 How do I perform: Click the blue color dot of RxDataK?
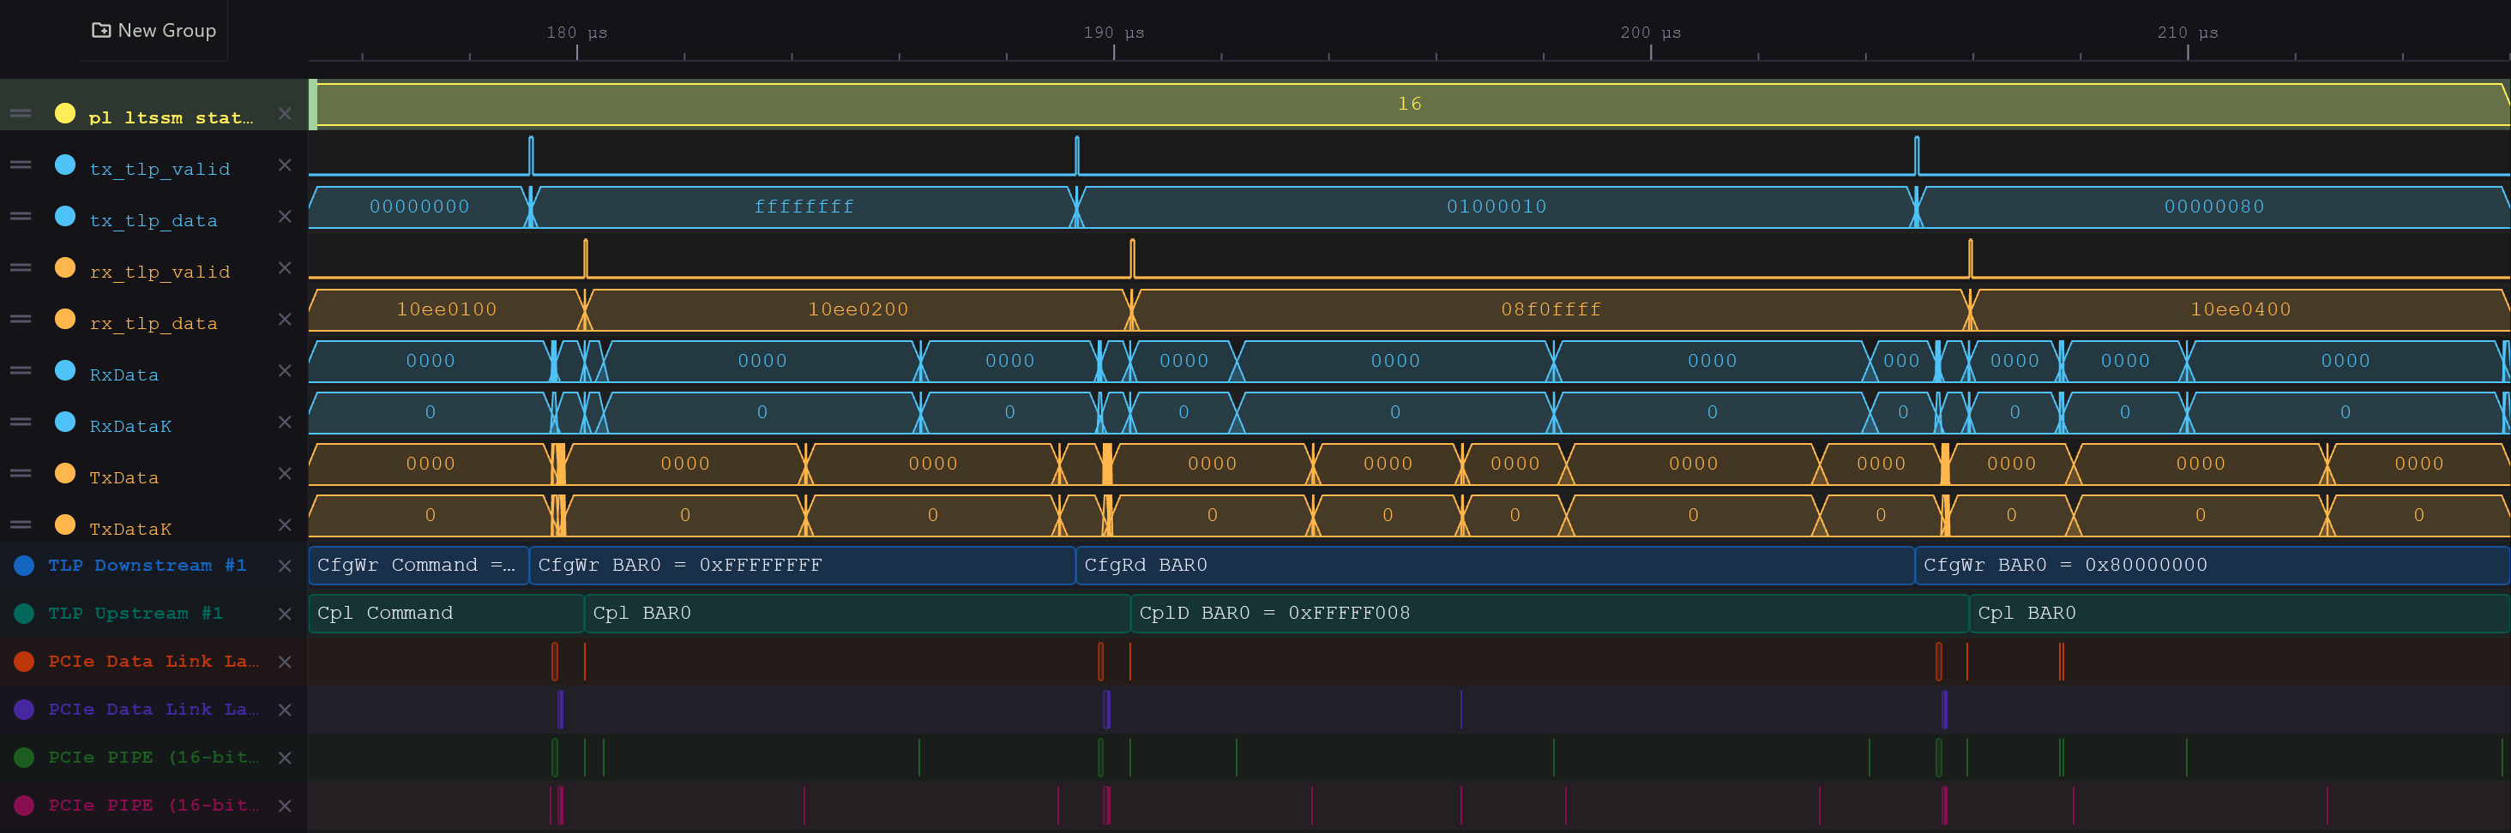pos(65,422)
